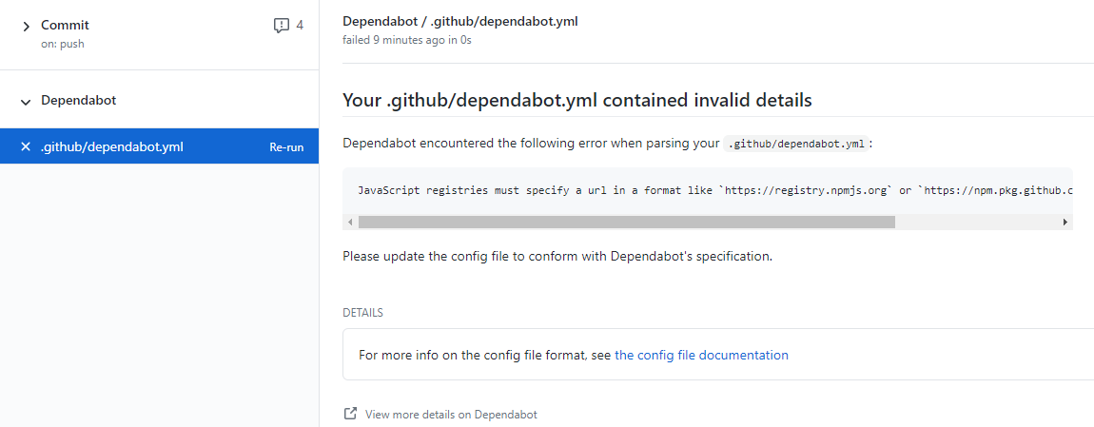Open View more details on Dependabot

click(451, 415)
